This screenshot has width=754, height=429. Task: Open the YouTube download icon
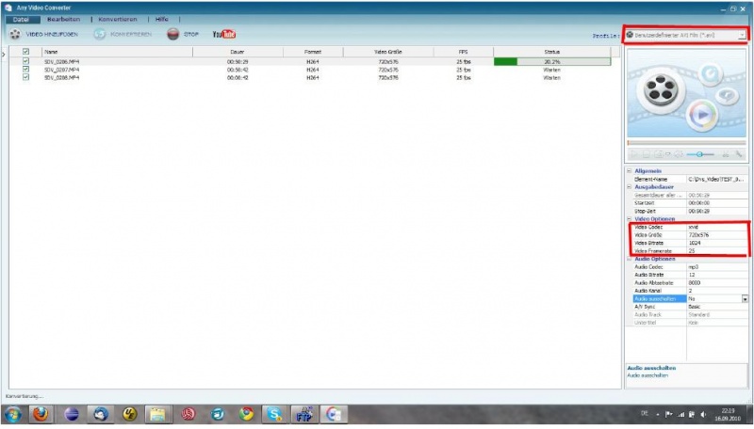223,35
